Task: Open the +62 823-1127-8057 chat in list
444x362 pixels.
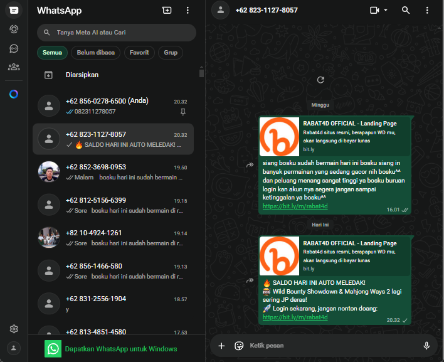Action: pyautogui.click(x=114, y=139)
